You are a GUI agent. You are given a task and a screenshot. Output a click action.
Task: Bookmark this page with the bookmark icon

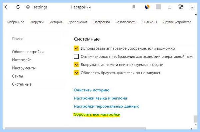(134, 7)
